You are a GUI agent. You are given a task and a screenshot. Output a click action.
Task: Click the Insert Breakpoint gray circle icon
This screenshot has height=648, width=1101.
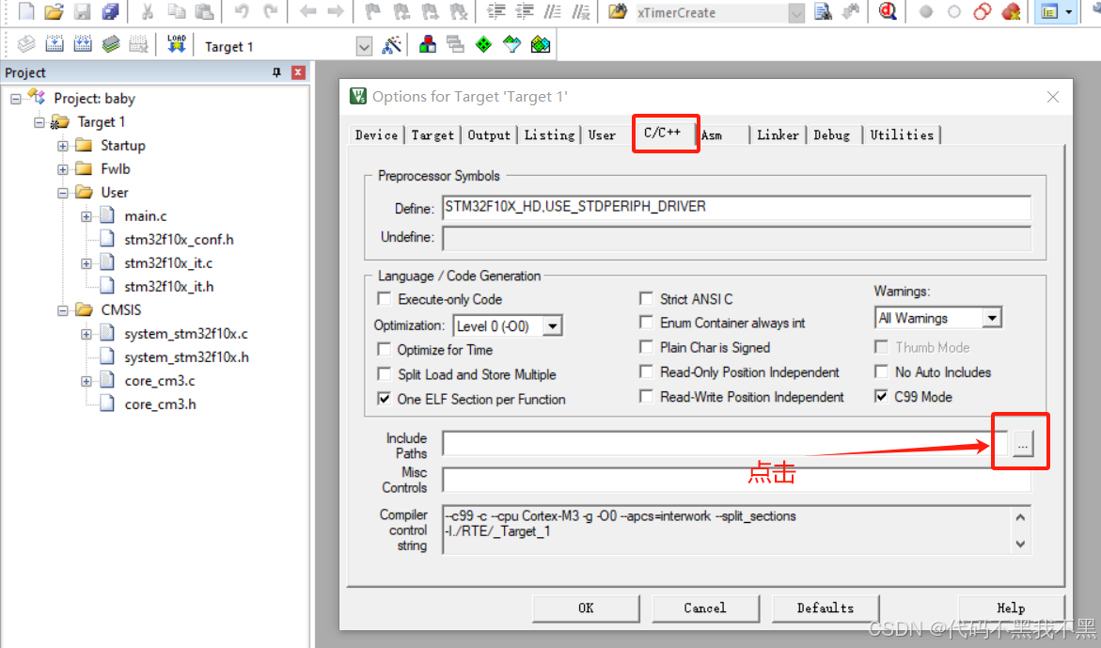pyautogui.click(x=925, y=12)
